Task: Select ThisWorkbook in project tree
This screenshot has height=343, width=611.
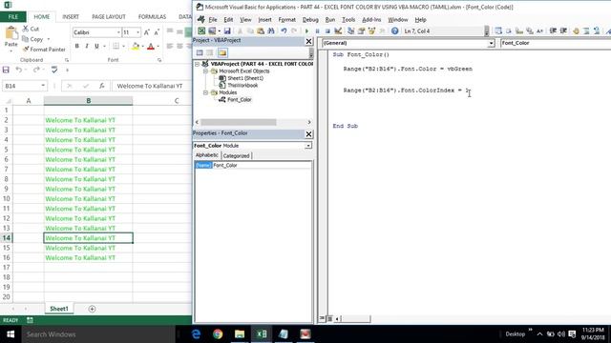Action: tap(242, 85)
